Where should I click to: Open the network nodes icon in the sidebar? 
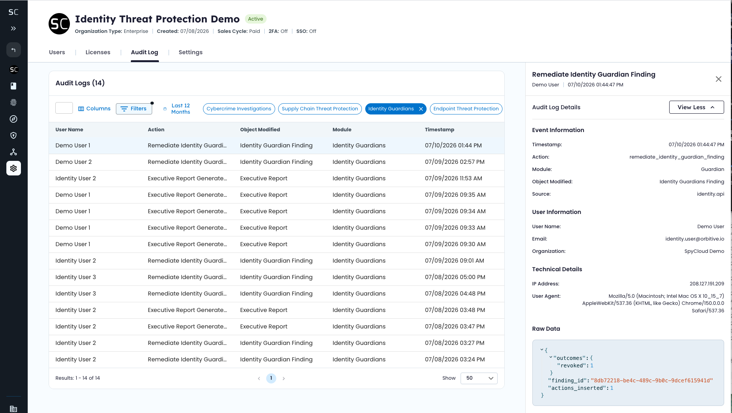[x=13, y=152]
